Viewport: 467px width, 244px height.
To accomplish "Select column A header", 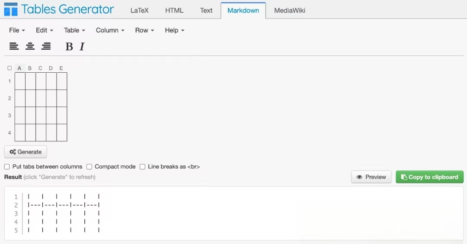I will pyautogui.click(x=19, y=68).
